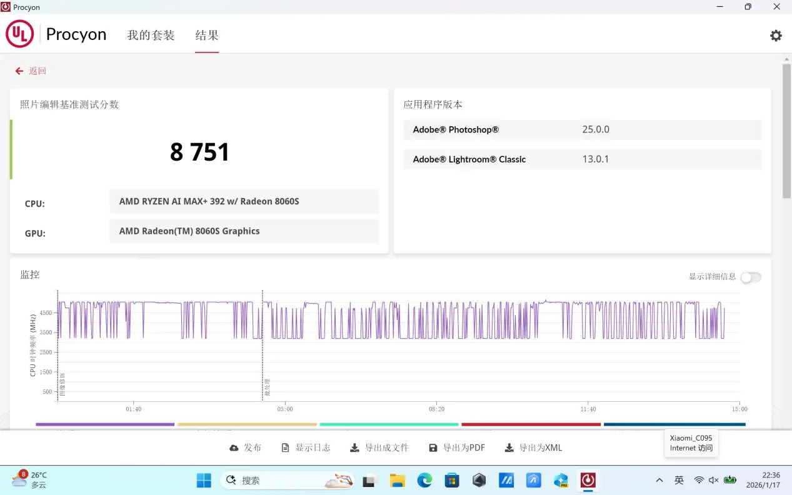Click the back arrow icon beside 返回

(19, 71)
